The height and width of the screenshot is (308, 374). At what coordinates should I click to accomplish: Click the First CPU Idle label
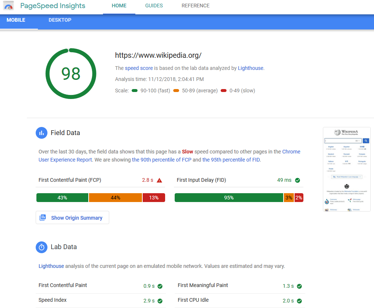point(193,300)
